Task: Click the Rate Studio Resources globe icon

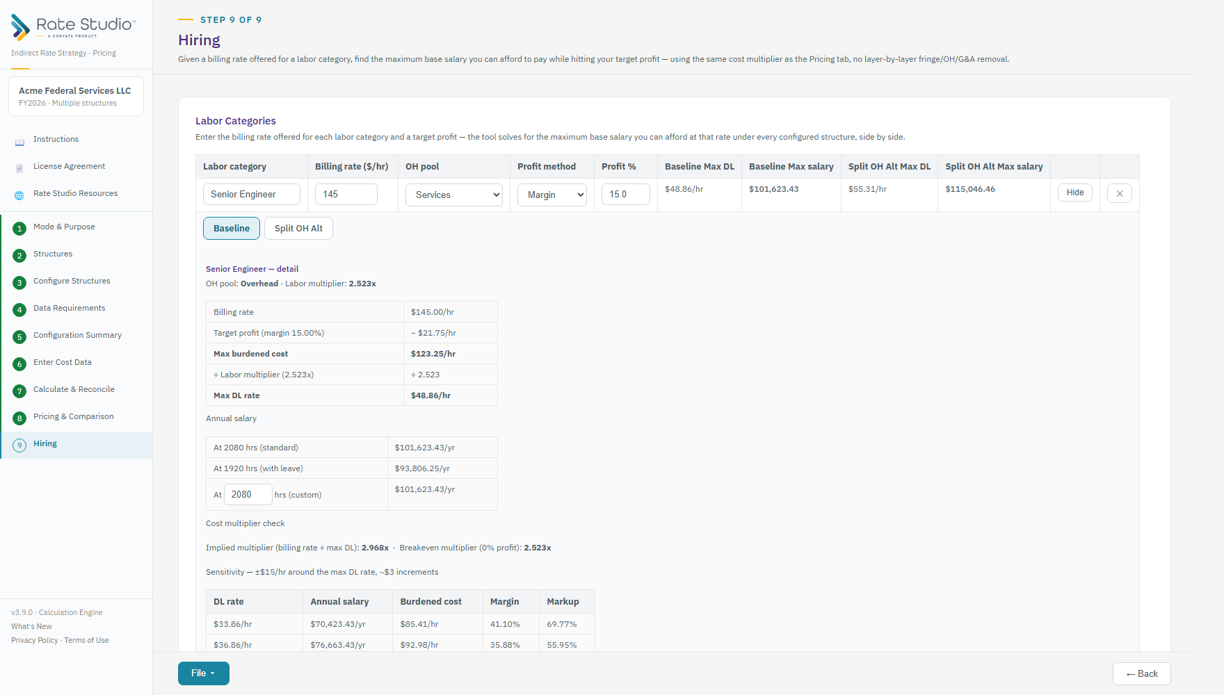Action: click(19, 195)
